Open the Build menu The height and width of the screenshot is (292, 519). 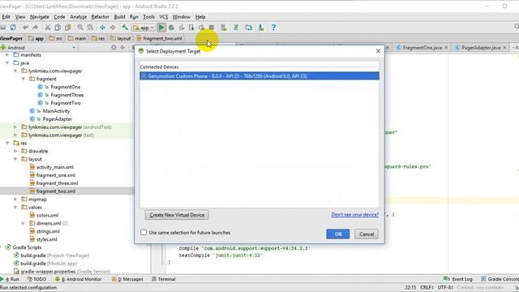(x=119, y=17)
